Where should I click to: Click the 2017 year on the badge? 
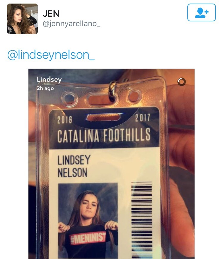(143, 118)
